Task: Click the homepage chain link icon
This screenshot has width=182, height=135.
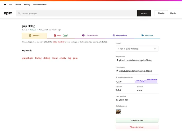Action: click(117, 71)
